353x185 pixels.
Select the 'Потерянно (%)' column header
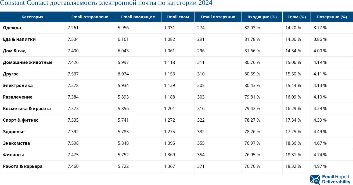[x=332, y=17]
